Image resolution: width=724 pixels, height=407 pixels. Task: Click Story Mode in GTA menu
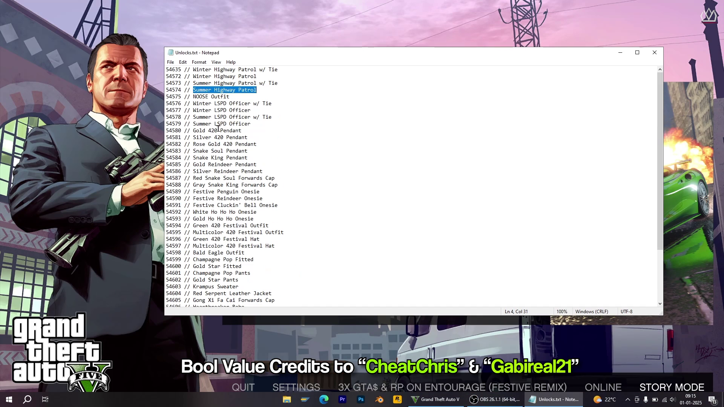[672, 387]
